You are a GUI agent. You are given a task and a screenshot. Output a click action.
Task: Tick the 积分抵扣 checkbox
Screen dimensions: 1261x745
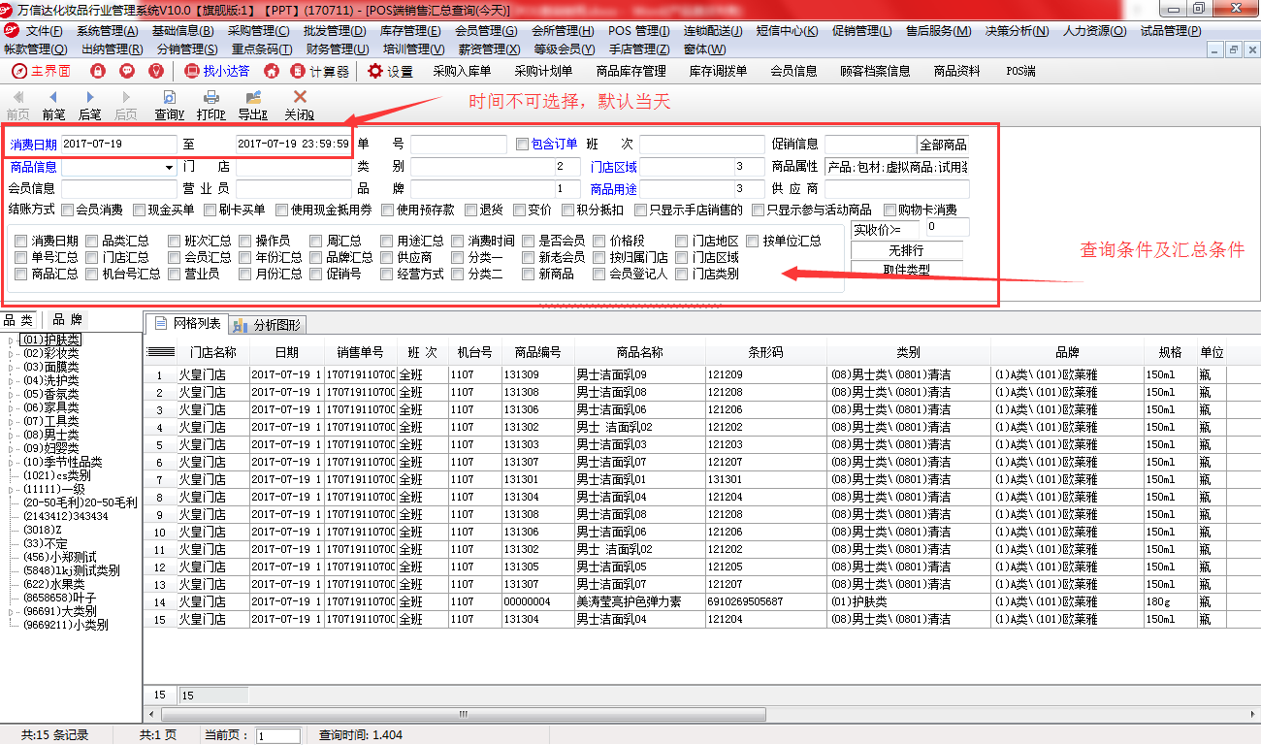click(x=566, y=210)
